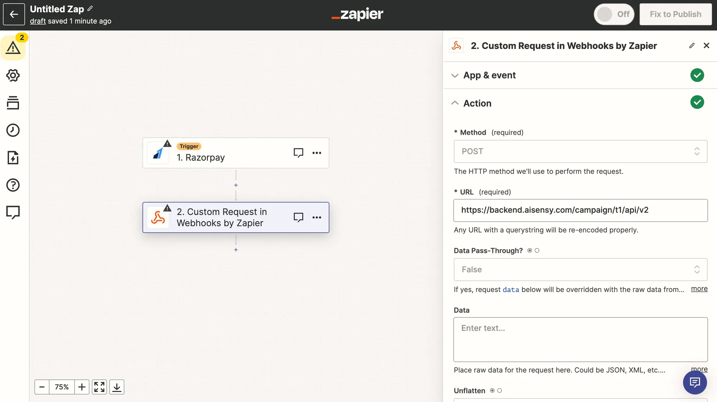717x402 pixels.
Task: Open the Zap details file icon
Action: (x=13, y=158)
